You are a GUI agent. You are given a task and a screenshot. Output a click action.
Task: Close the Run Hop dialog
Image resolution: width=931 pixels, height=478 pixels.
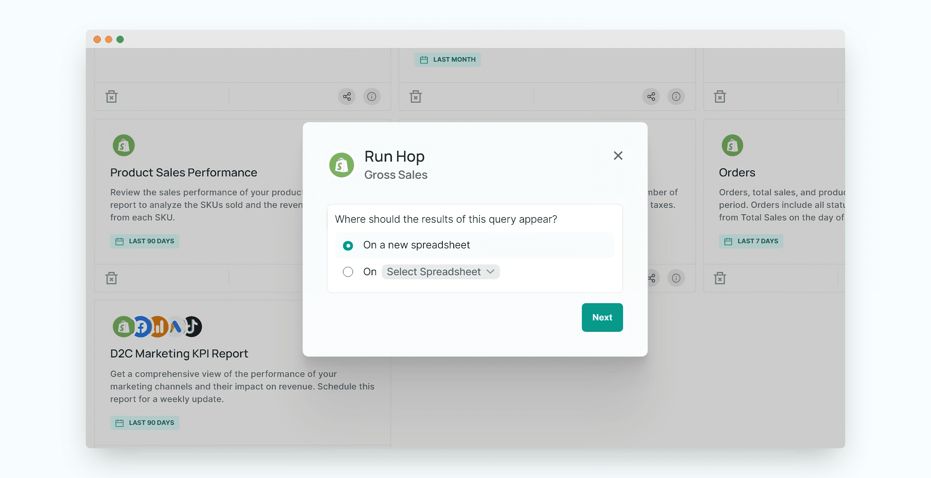[x=618, y=156]
